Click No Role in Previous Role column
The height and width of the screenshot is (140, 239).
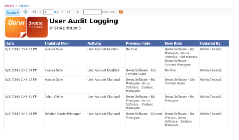click(x=131, y=49)
